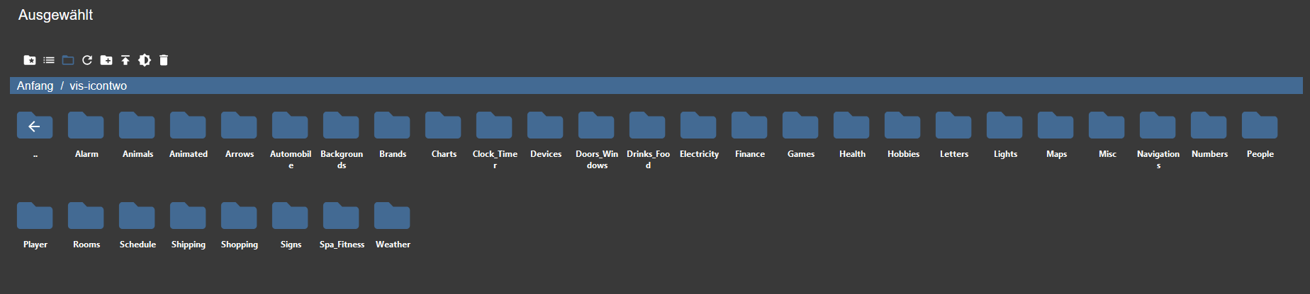
Task: Open the Animated folder
Action: coord(188,125)
